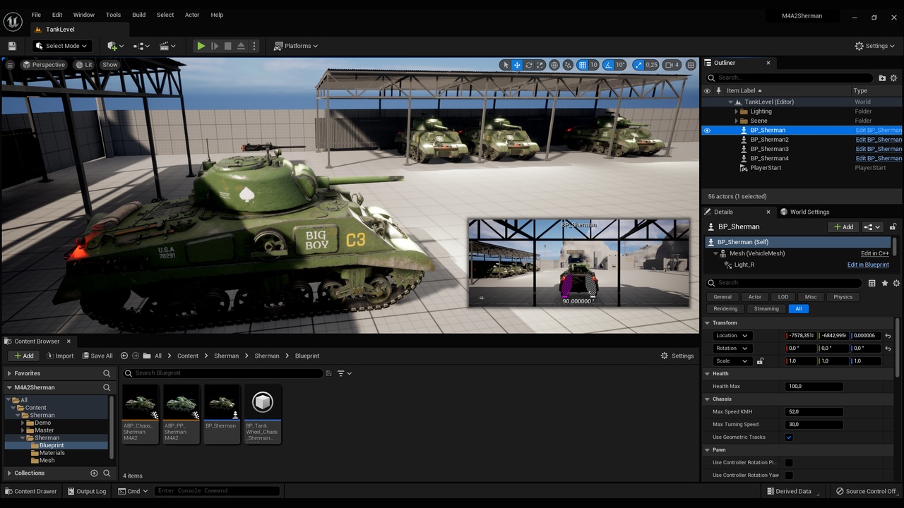Screen dimensions: 904x508
Task: Open the Select Mode dropdown
Action: 61,46
